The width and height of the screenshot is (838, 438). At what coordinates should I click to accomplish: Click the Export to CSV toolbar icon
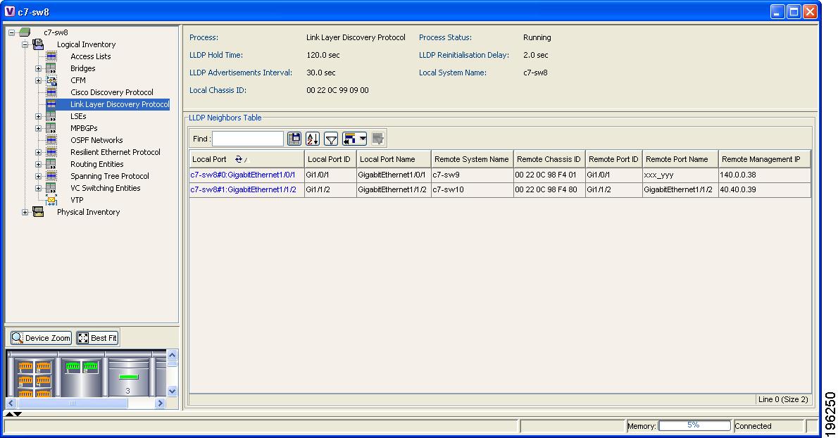coord(294,139)
